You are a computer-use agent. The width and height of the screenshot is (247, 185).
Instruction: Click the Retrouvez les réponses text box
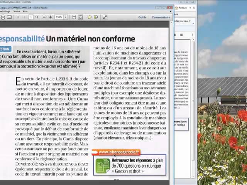pos(130,165)
